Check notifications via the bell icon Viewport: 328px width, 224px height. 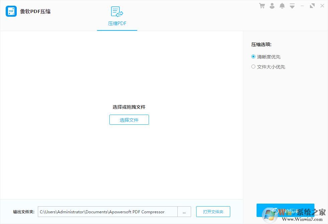pos(282,6)
